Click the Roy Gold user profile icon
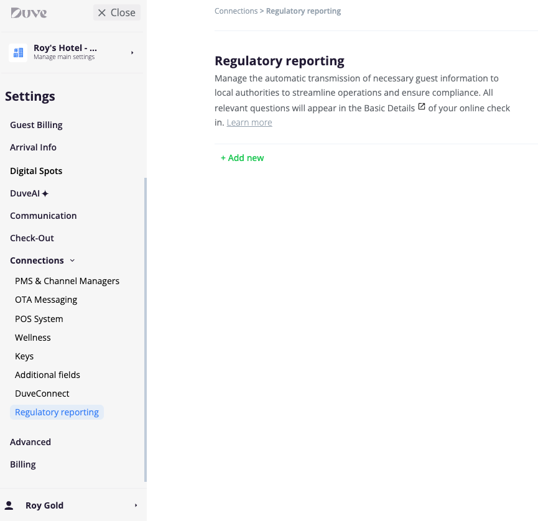The image size is (538, 521). [9, 505]
